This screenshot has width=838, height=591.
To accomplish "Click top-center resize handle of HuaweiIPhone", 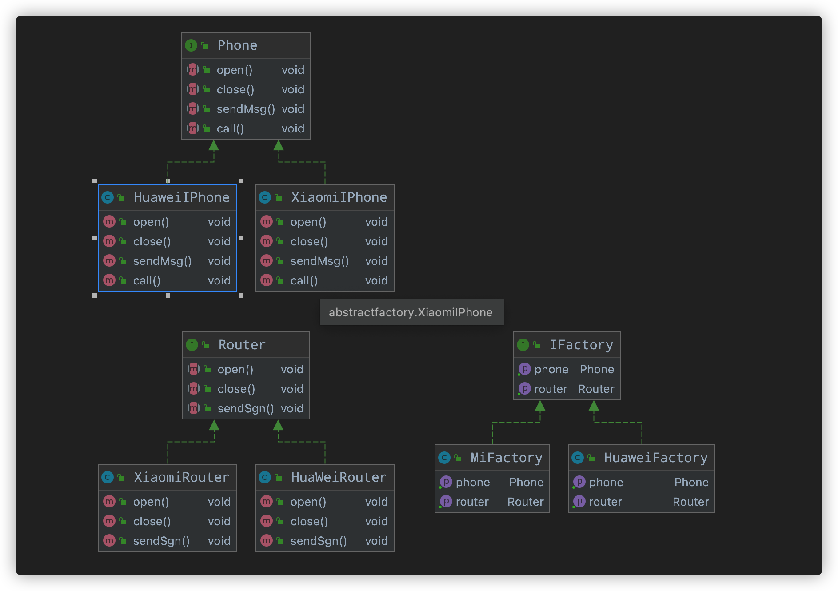I will click(x=168, y=181).
